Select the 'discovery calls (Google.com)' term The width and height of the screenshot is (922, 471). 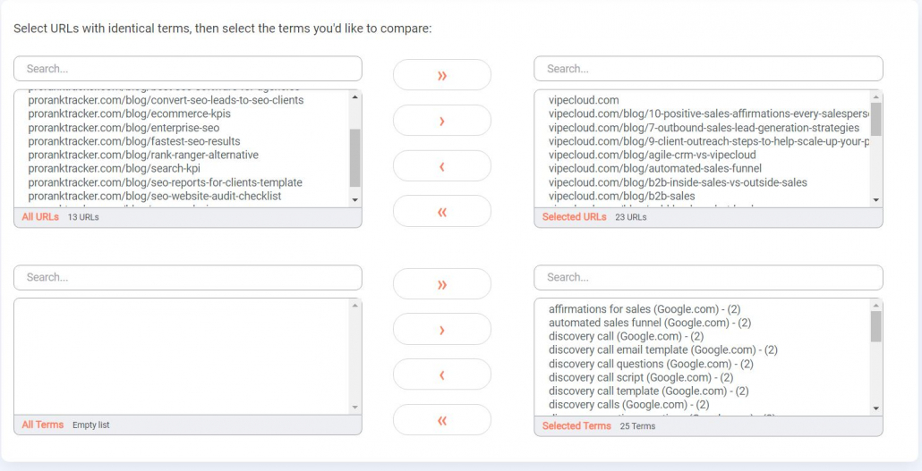click(628, 405)
